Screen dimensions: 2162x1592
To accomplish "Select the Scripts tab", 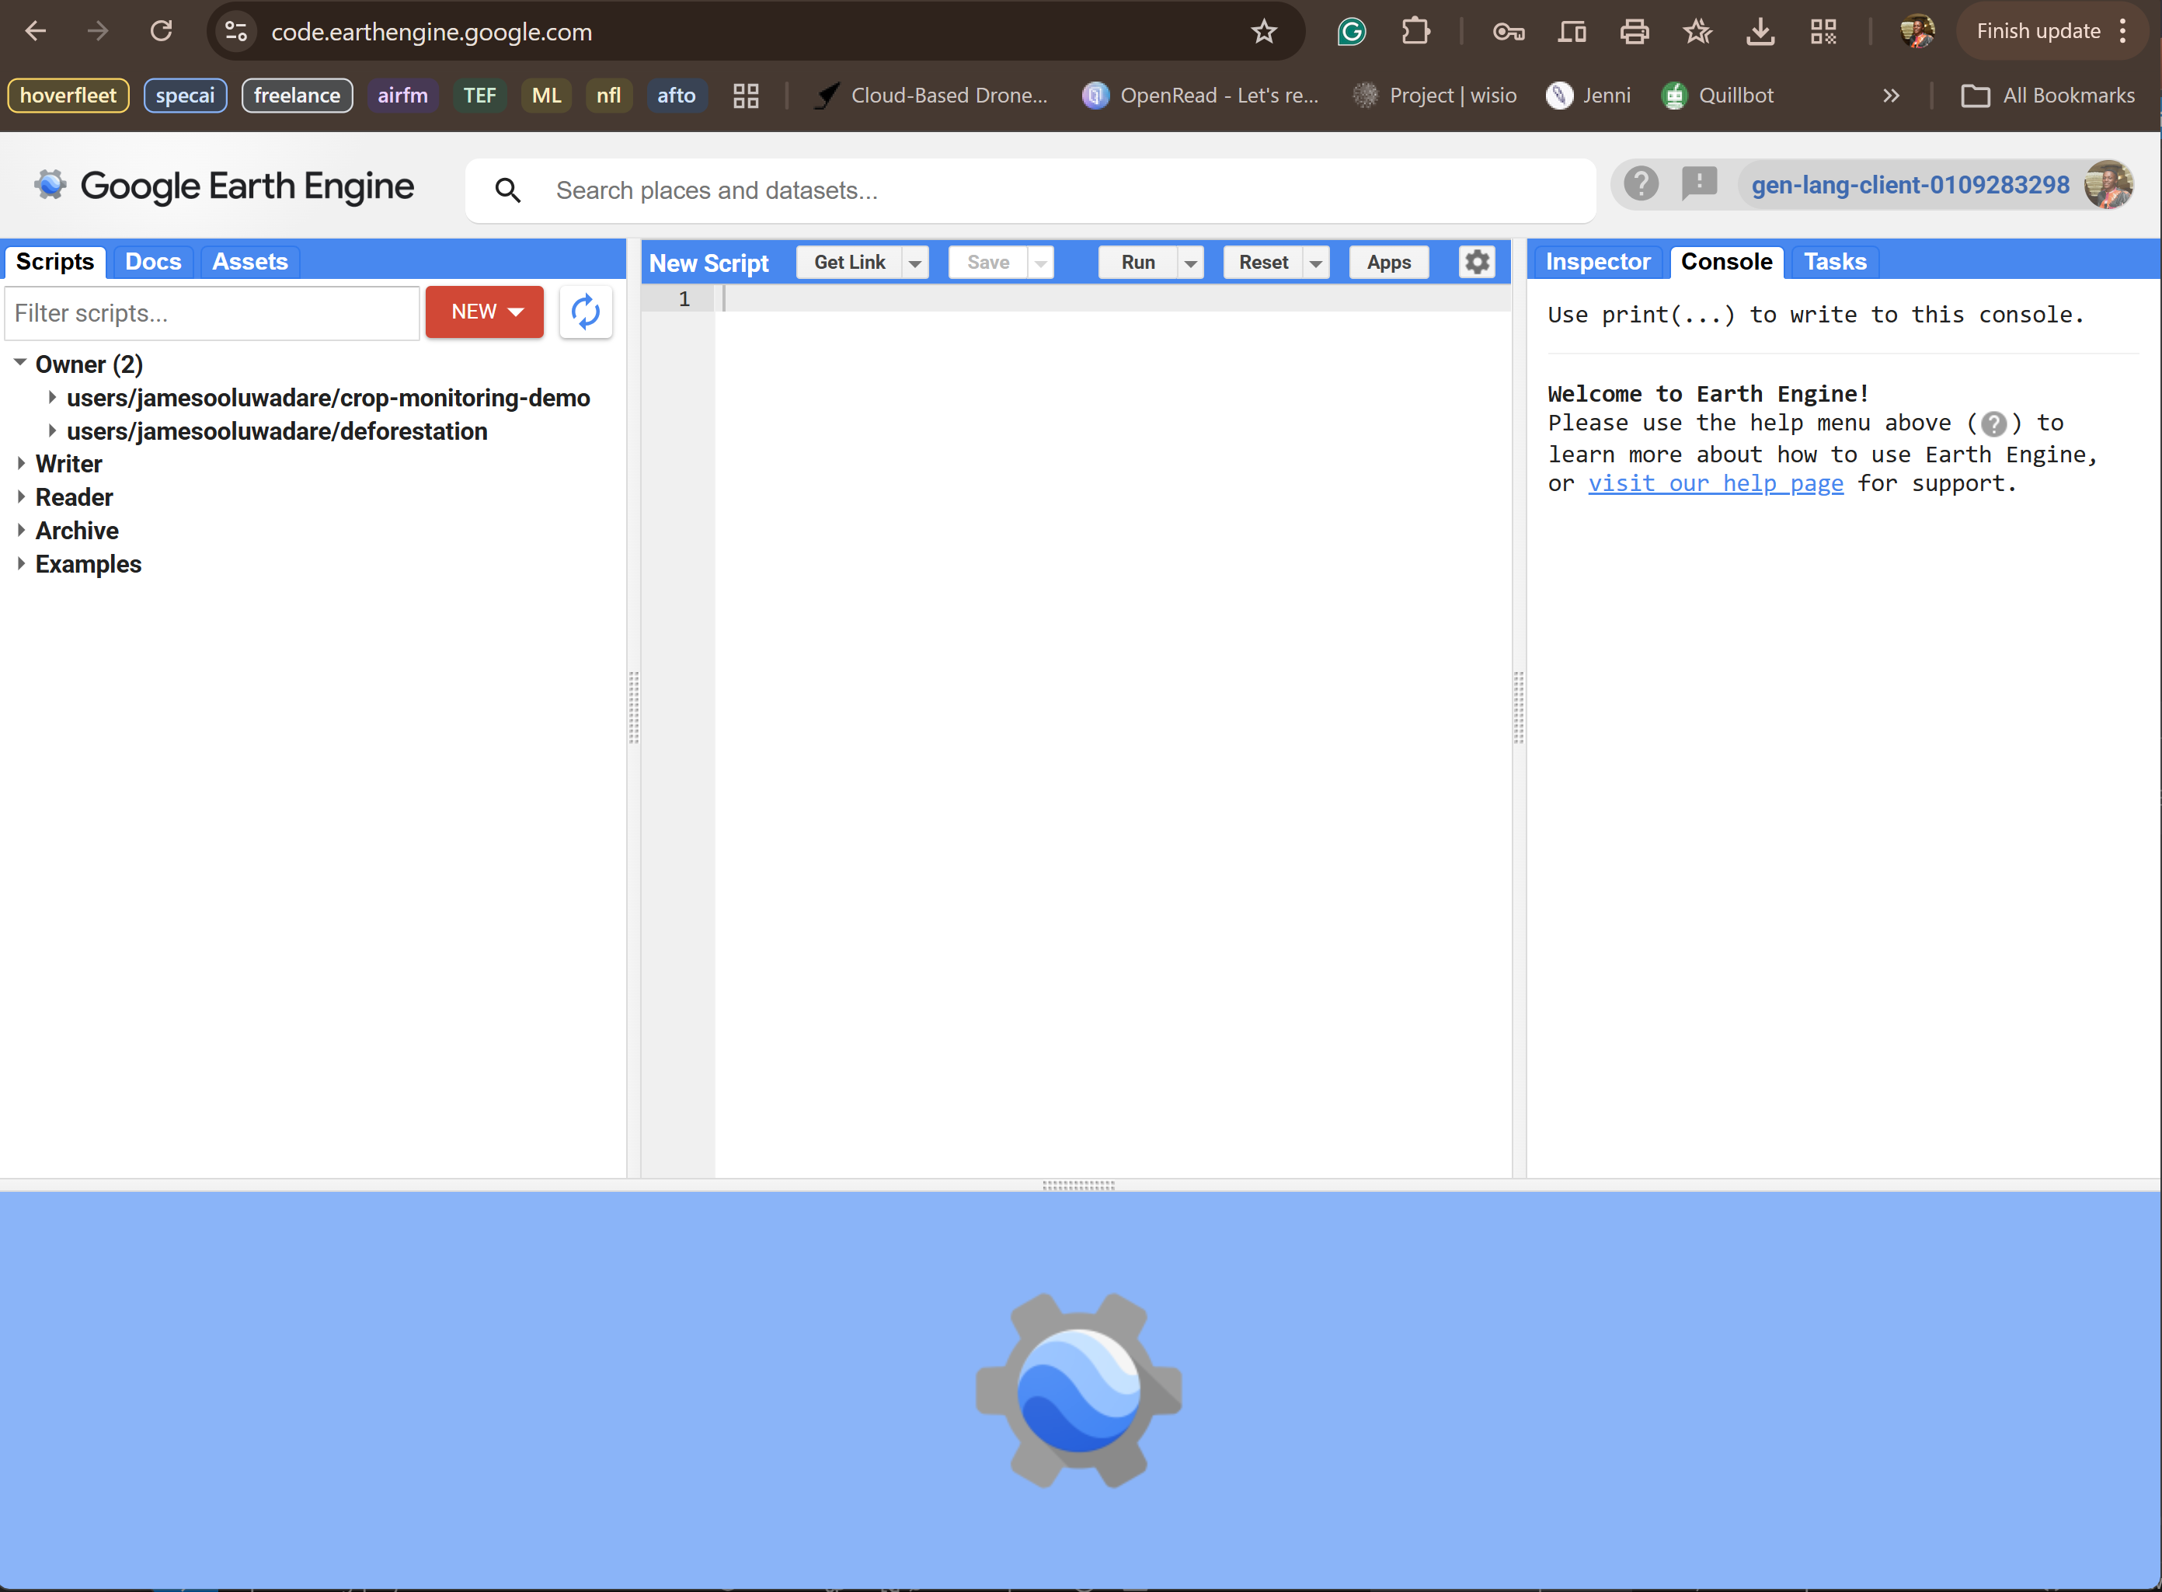I will point(55,262).
